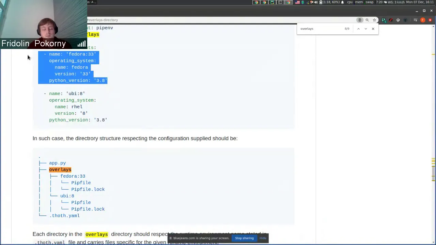Switch to first Chrome window in taskbar
Viewport: 436px width, 245px height.
tap(256, 2)
